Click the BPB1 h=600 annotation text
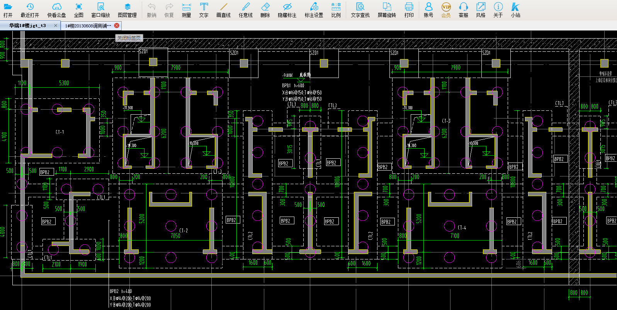The image size is (617, 310). [x=293, y=85]
